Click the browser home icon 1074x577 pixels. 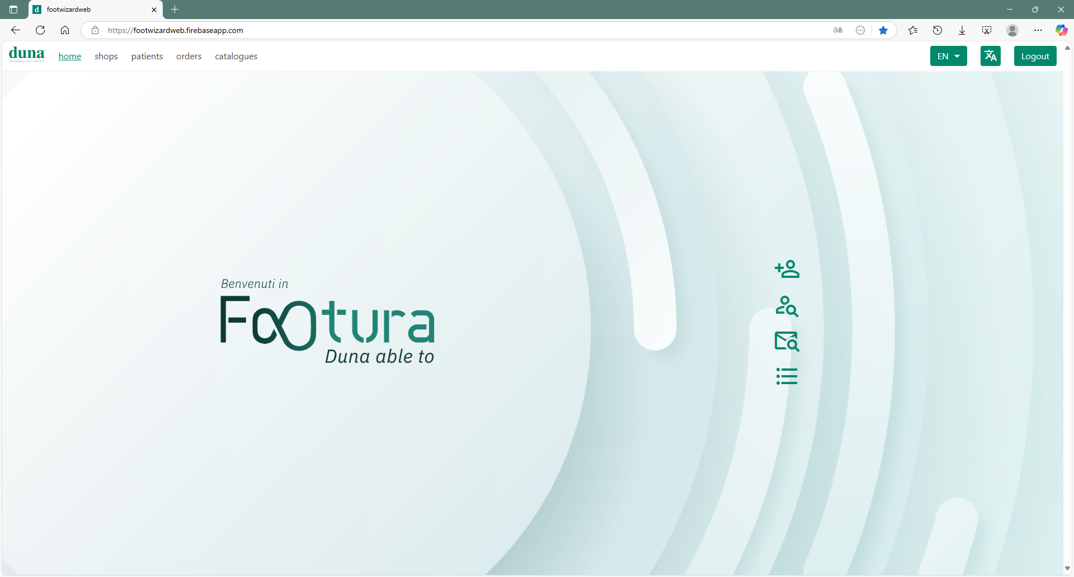(x=65, y=30)
